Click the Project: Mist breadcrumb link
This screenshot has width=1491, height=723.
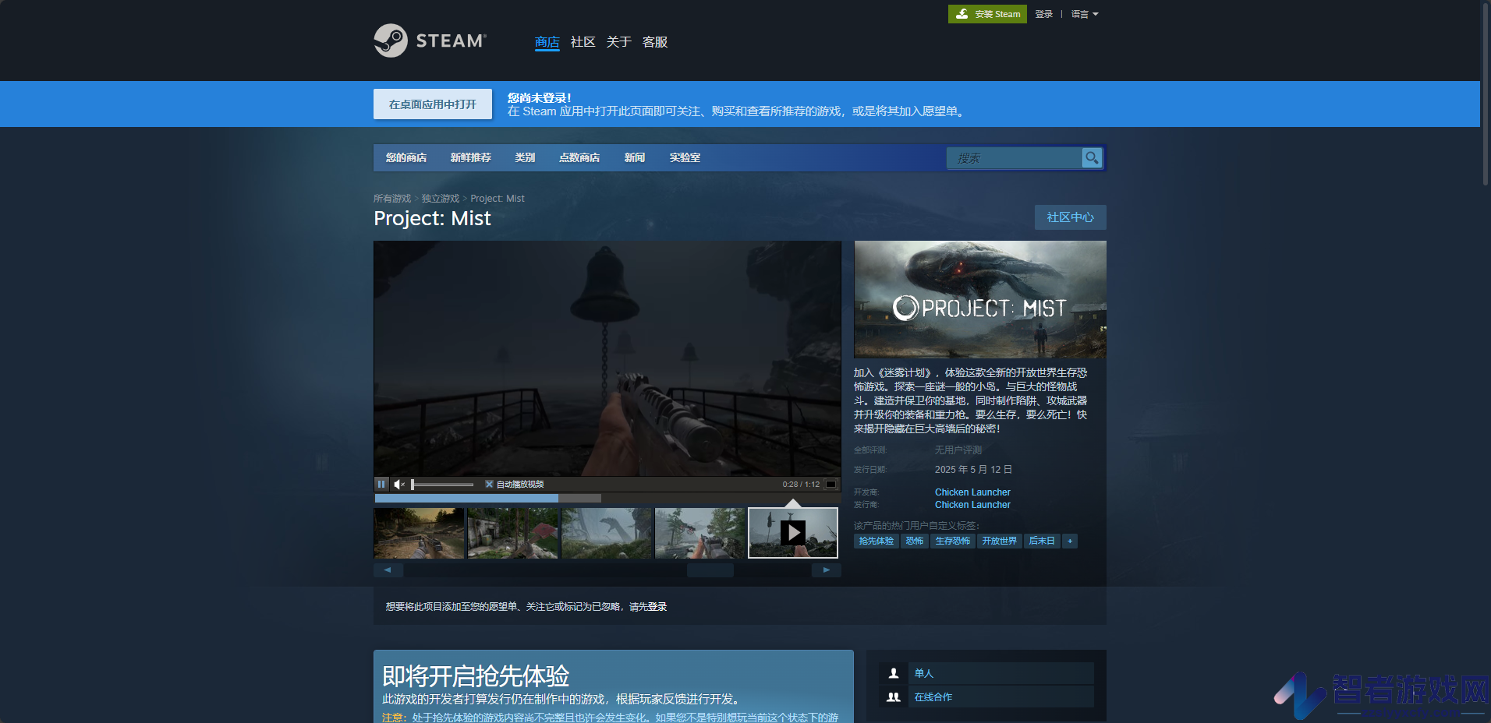tap(498, 199)
